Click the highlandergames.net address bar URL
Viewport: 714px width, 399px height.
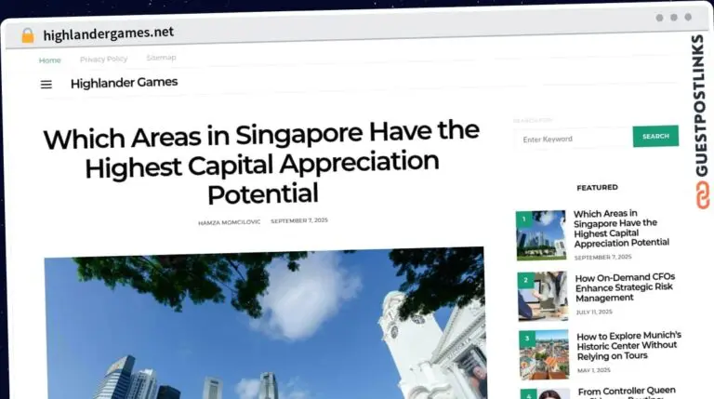pyautogui.click(x=108, y=33)
